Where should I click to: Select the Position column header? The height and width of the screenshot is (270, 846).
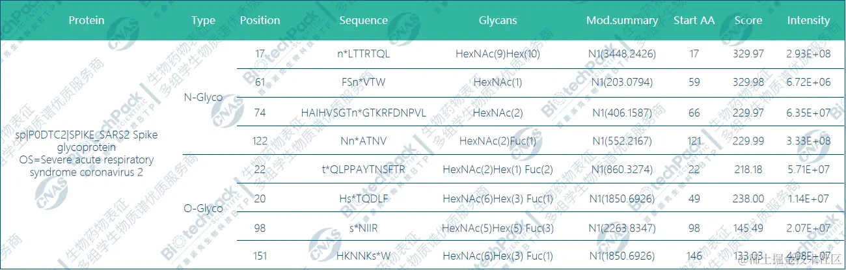point(260,20)
